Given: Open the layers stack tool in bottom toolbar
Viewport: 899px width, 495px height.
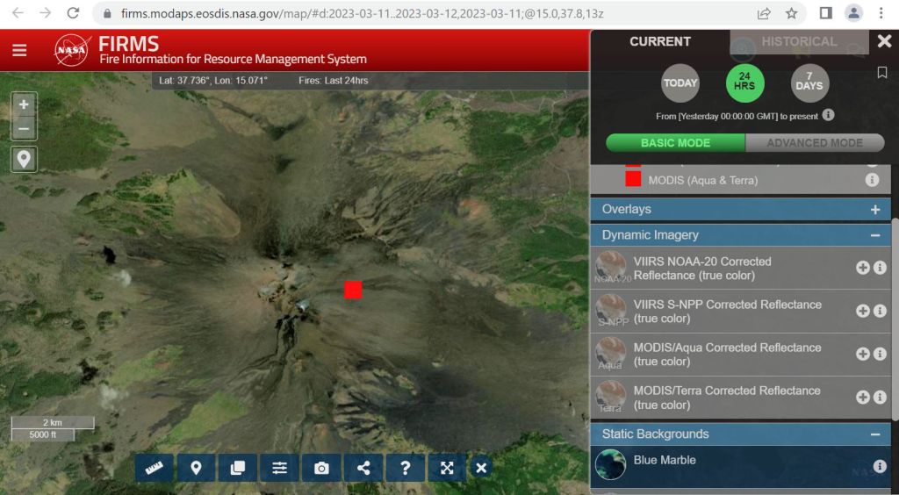Looking at the screenshot, I should pos(238,468).
